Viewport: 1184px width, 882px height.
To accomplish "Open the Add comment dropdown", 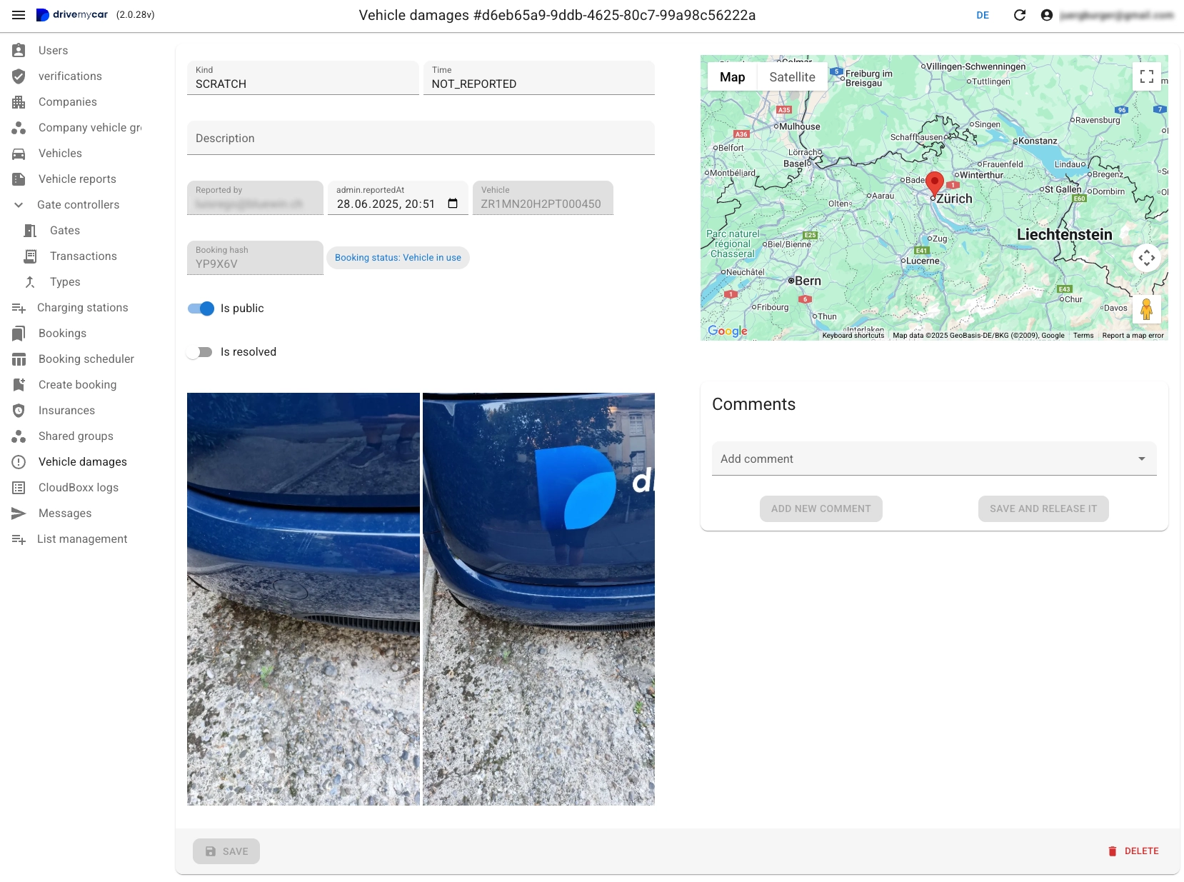I will pos(933,459).
